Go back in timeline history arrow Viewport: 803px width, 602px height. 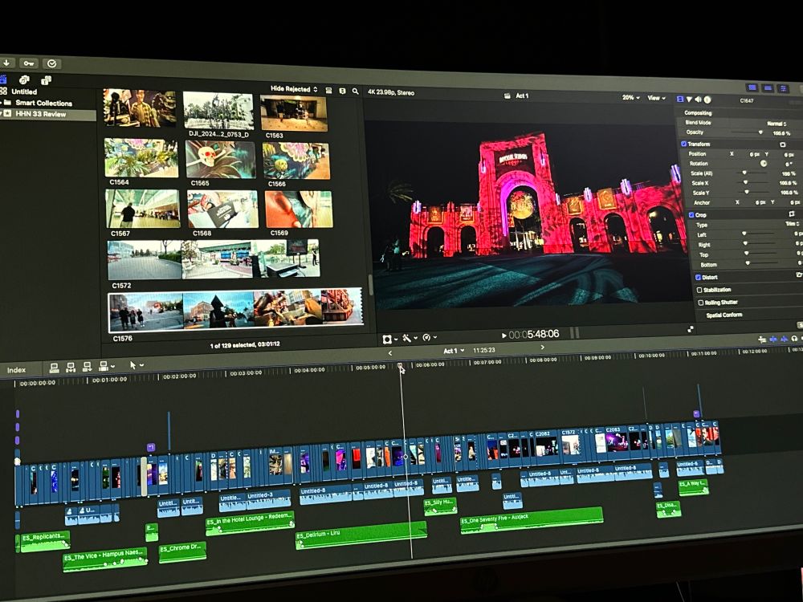point(390,353)
